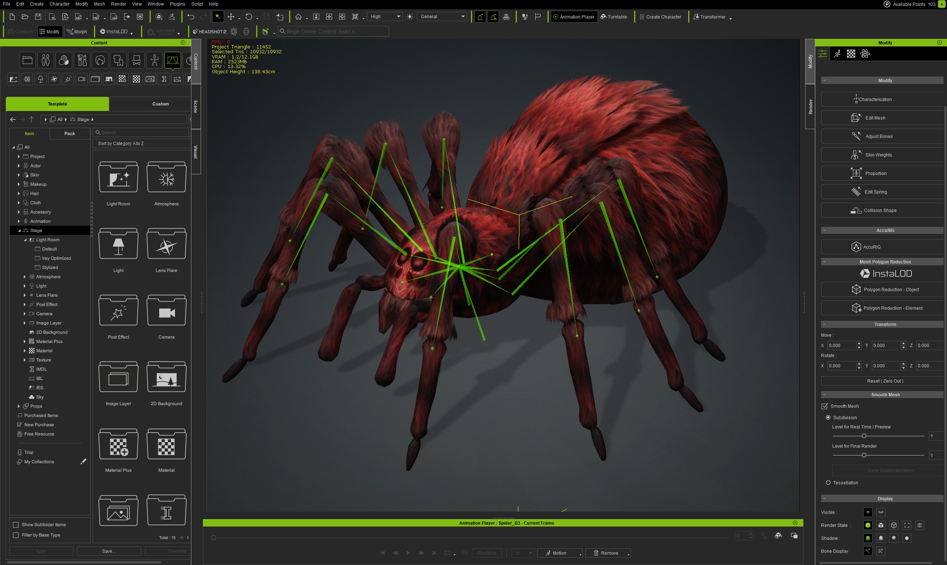The height and width of the screenshot is (565, 947).
Task: Click the Level for Real Time/Preview slider
Action: coord(864,436)
